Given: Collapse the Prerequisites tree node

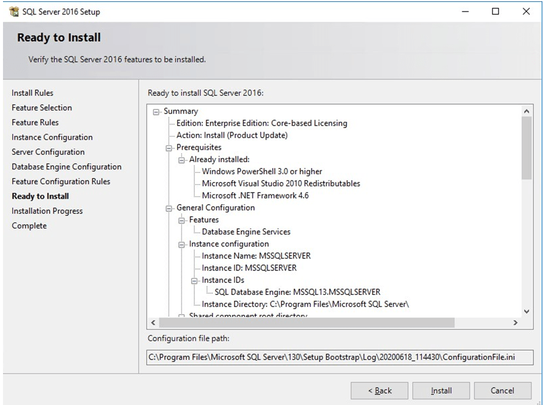Looking at the screenshot, I should 169,147.
